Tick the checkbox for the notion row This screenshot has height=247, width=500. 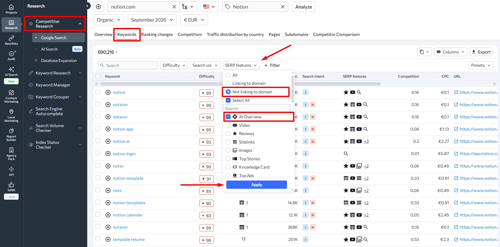coord(98,92)
